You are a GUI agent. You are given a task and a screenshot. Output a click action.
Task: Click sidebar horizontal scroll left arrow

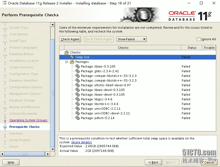[x=2, y=154]
